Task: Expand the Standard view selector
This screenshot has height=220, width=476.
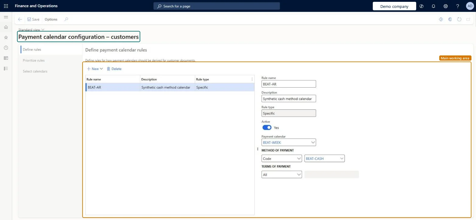Action: click(32, 30)
